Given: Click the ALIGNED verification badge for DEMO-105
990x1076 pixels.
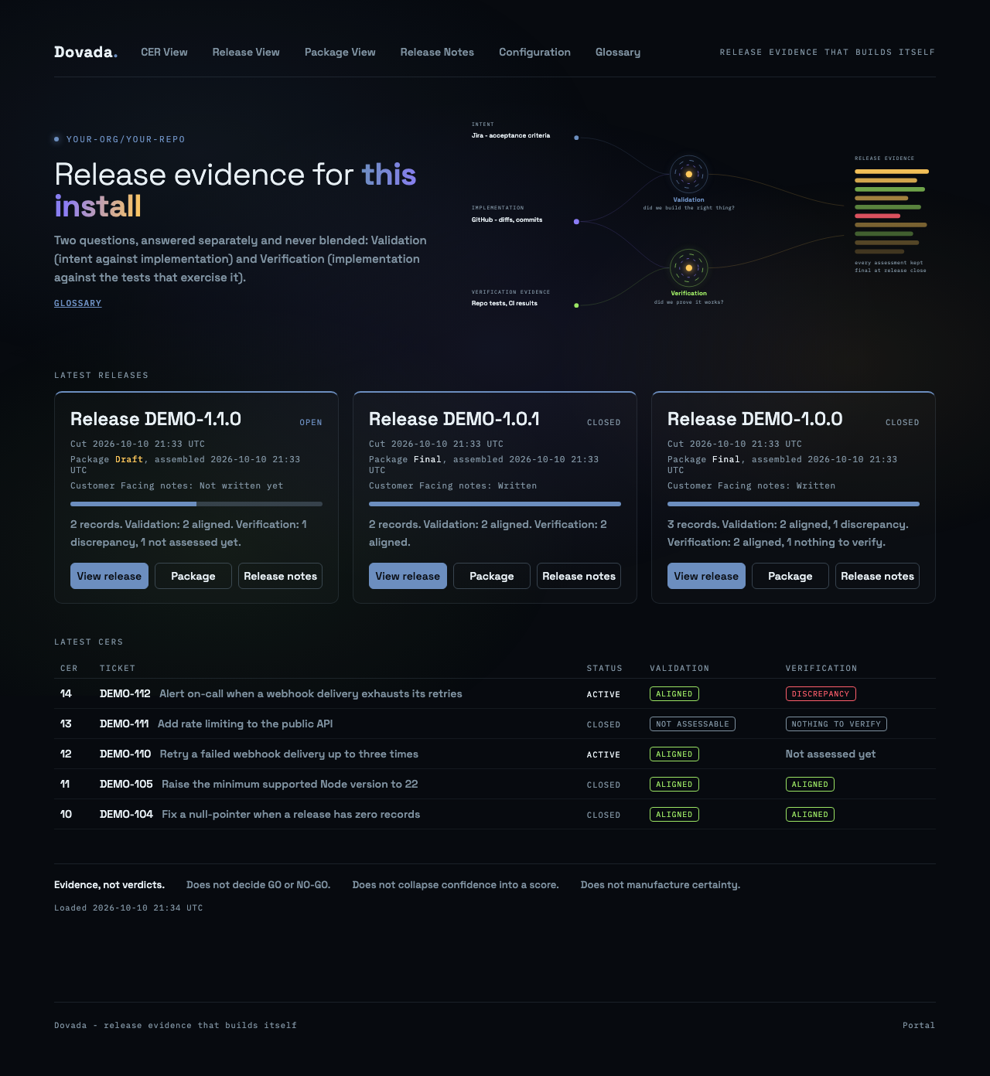Looking at the screenshot, I should [x=810, y=785].
